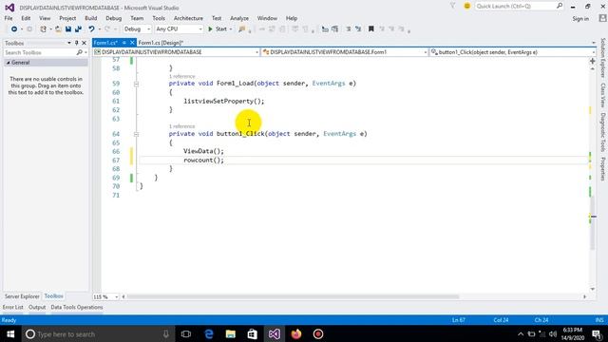The width and height of the screenshot is (608, 342).
Task: Close the Toolbox panel
Action: coord(84,43)
